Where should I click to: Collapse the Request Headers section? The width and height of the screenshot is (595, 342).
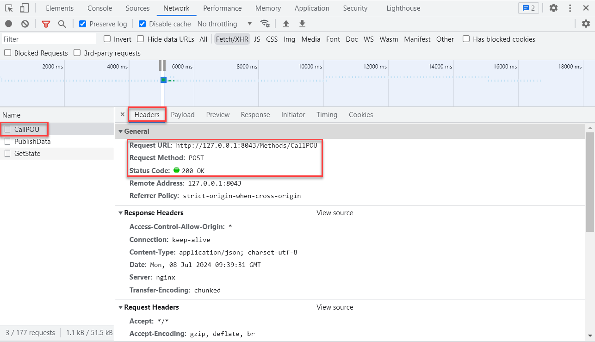tap(121, 307)
